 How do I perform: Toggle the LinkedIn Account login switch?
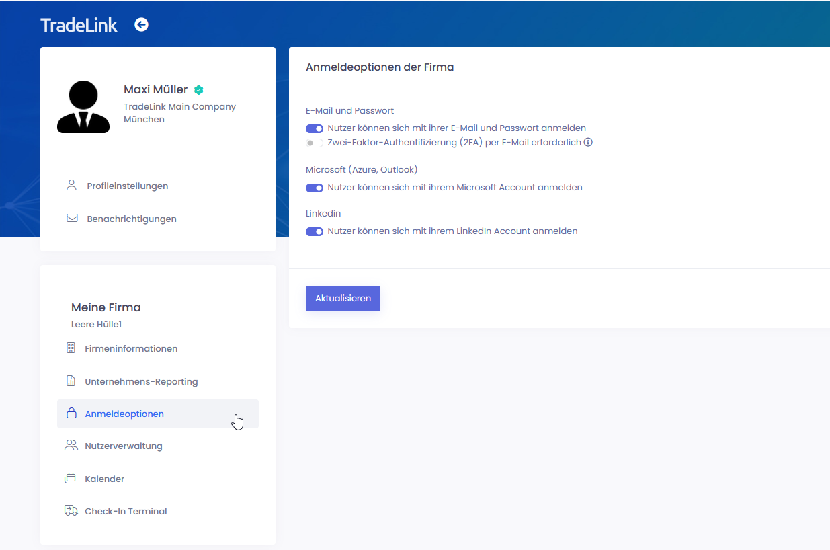tap(315, 231)
